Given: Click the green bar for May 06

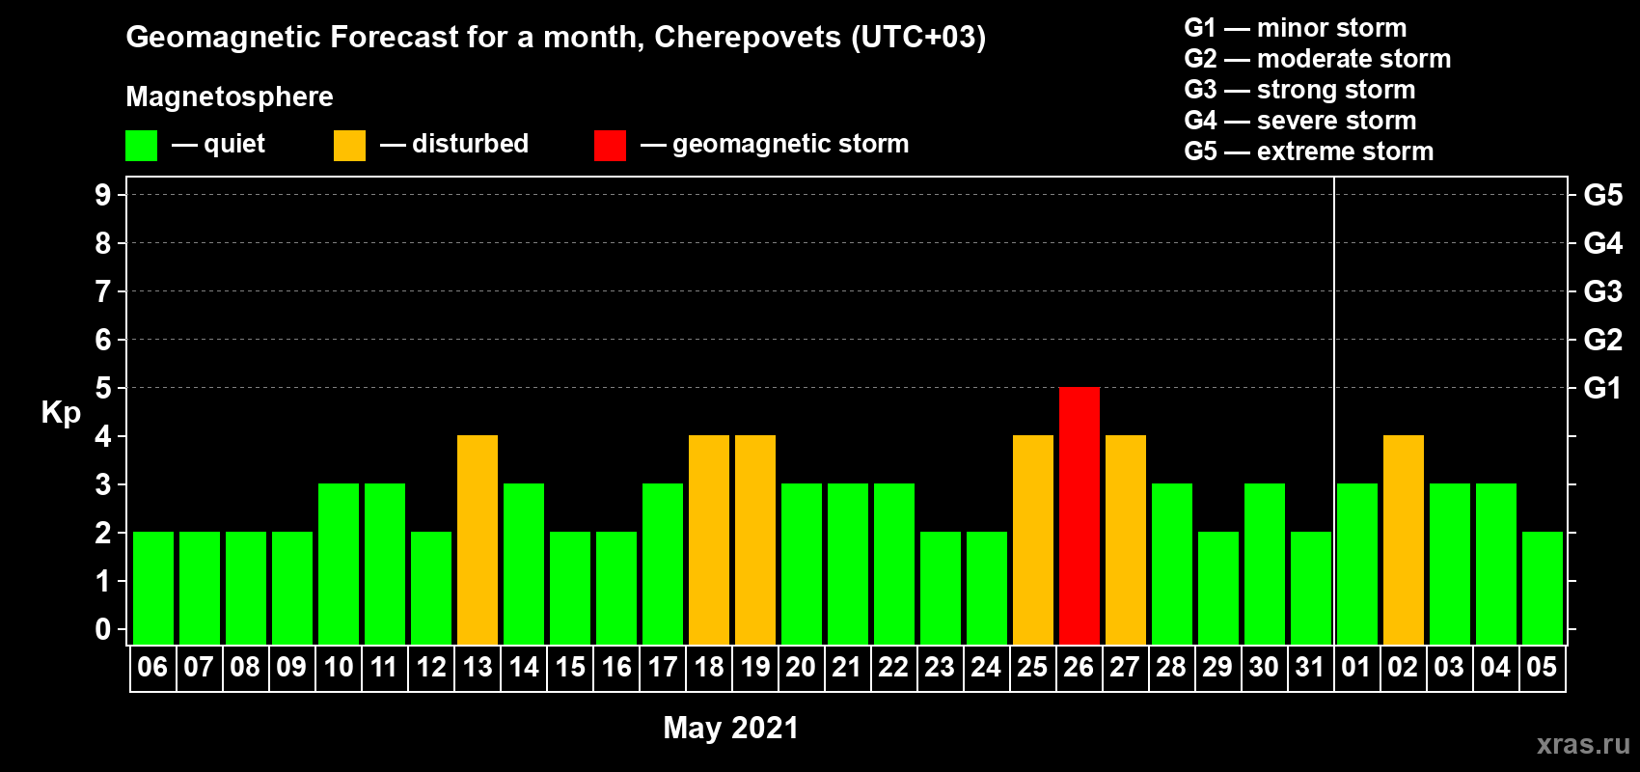Looking at the screenshot, I should click(x=153, y=589).
